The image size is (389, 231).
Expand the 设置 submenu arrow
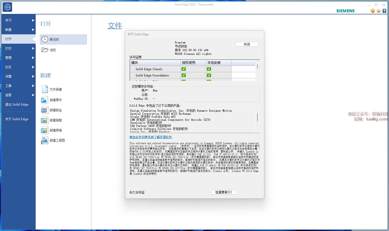tap(33, 76)
